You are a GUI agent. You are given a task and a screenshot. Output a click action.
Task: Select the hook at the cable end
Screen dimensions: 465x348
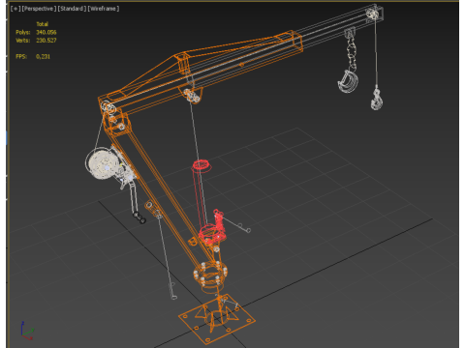coord(377,100)
